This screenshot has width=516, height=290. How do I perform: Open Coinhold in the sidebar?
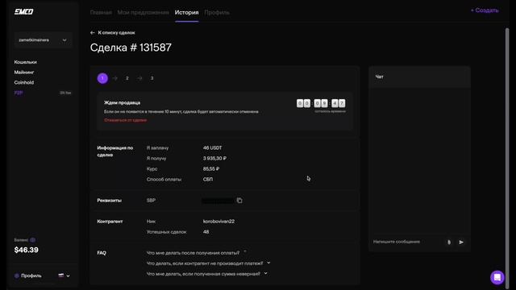click(x=24, y=82)
